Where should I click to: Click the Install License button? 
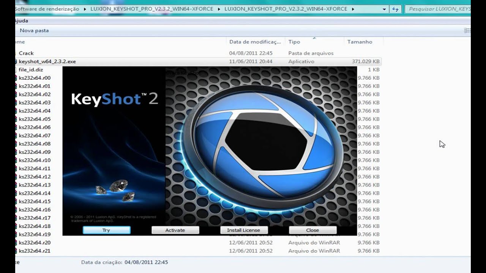point(244,230)
